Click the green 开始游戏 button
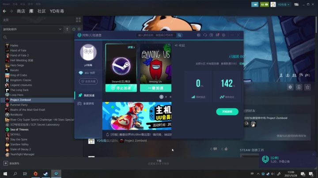The image size is (318, 178). pyautogui.click(x=227, y=111)
